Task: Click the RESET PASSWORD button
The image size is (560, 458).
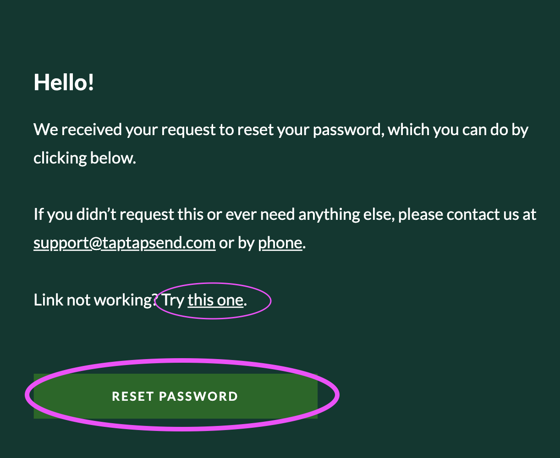Action: [175, 396]
